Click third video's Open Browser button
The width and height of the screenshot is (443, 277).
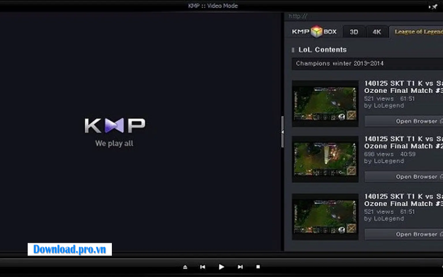point(404,234)
